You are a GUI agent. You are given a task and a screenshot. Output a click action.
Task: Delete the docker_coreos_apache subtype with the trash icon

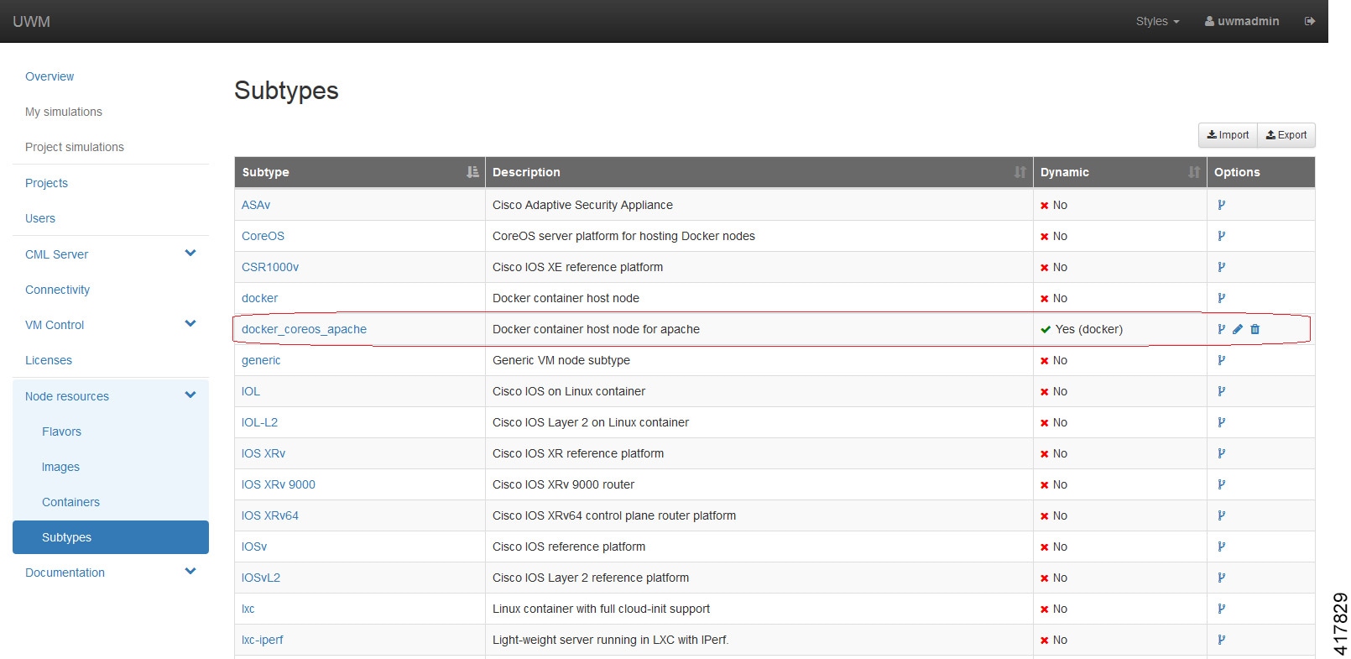tap(1255, 329)
